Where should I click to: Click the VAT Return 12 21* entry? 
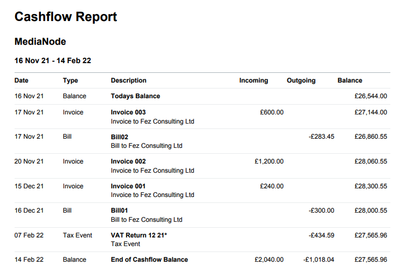click(x=139, y=235)
